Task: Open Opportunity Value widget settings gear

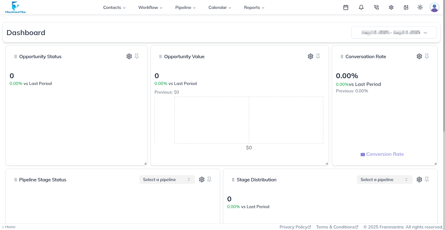Action: (x=311, y=56)
